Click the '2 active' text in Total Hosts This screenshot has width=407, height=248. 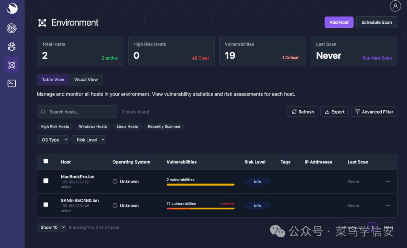pyautogui.click(x=110, y=58)
